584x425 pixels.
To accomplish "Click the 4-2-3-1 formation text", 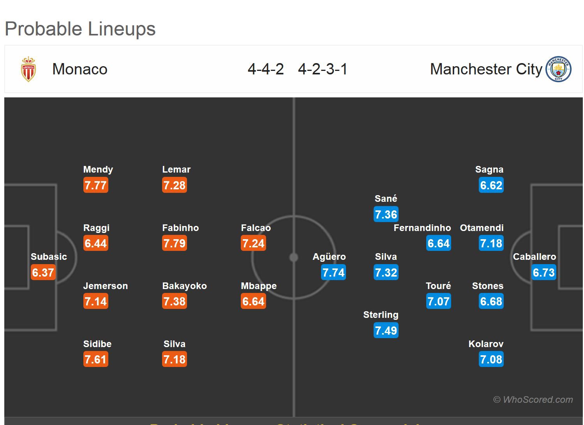I will coord(323,69).
